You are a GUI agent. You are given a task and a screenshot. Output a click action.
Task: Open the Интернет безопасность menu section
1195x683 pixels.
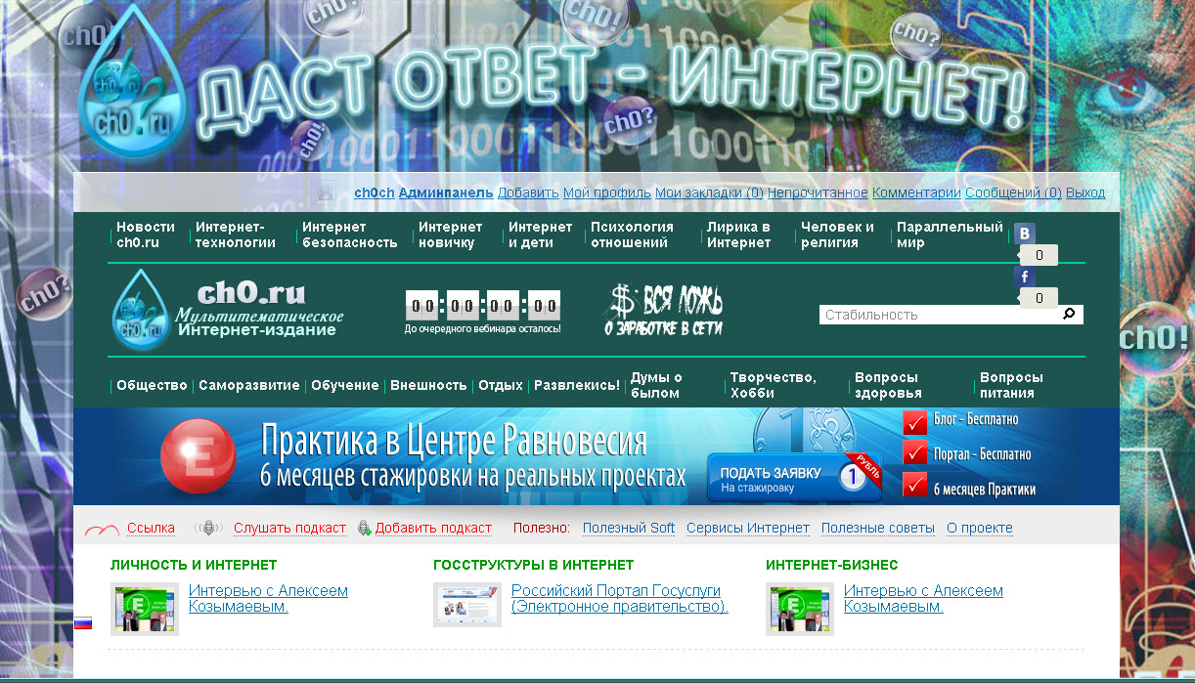(x=349, y=235)
